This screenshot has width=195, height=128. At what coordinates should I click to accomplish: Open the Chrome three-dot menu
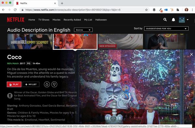tap(192, 10)
